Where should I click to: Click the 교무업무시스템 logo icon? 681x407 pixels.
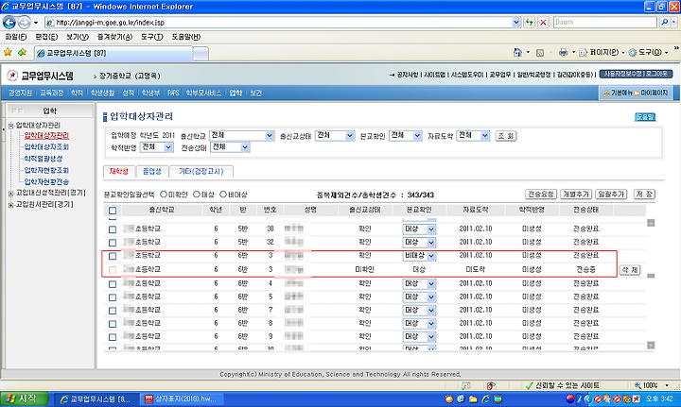(x=12, y=76)
